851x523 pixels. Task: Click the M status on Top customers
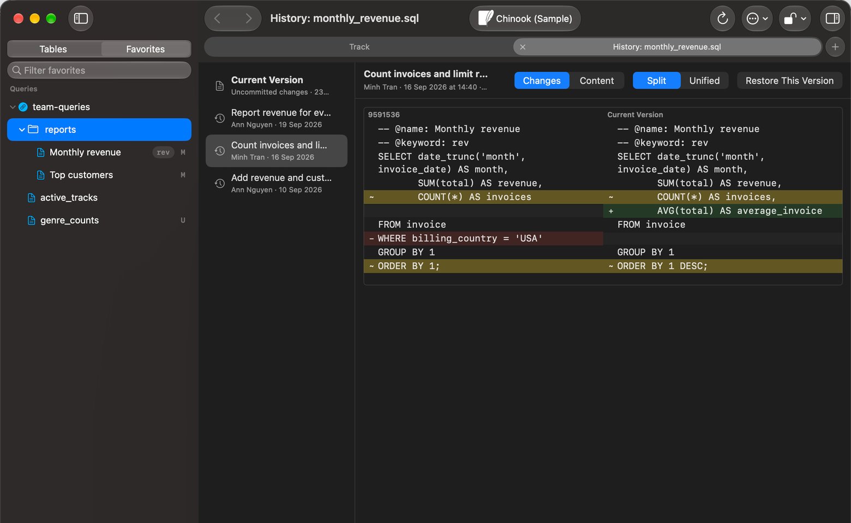click(183, 175)
